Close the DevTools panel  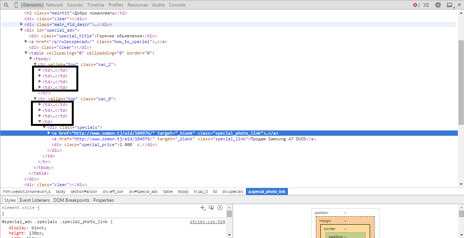pyautogui.click(x=459, y=5)
